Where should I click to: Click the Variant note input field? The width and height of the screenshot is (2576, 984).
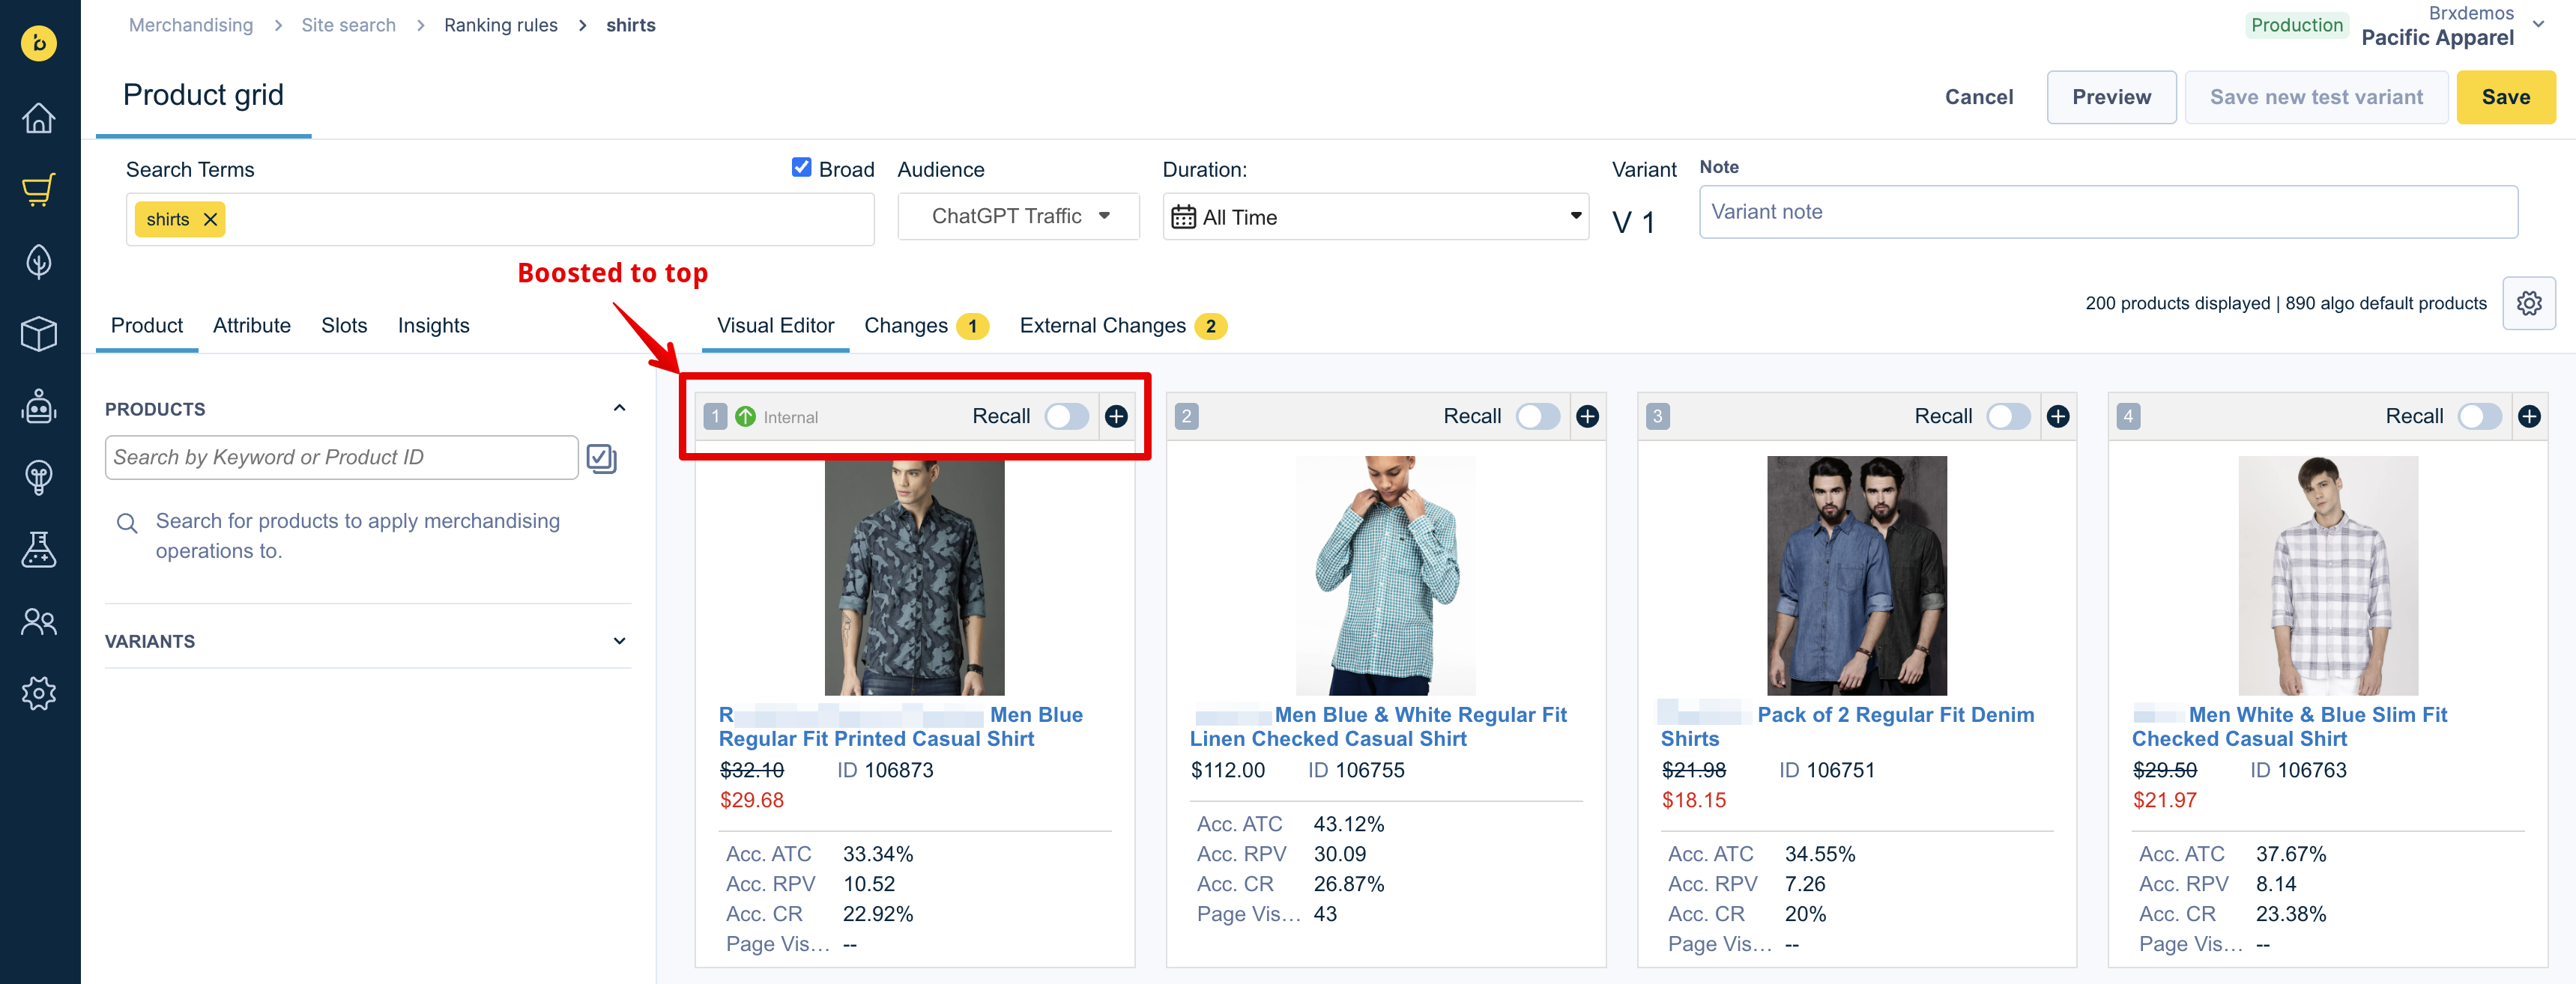pyautogui.click(x=2107, y=212)
